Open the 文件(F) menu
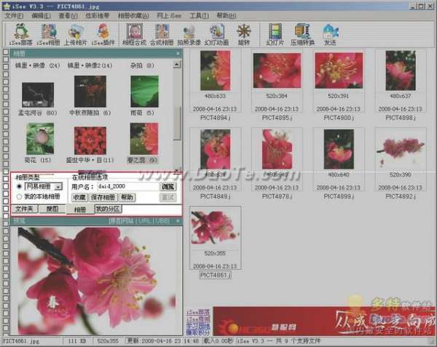 (15, 15)
